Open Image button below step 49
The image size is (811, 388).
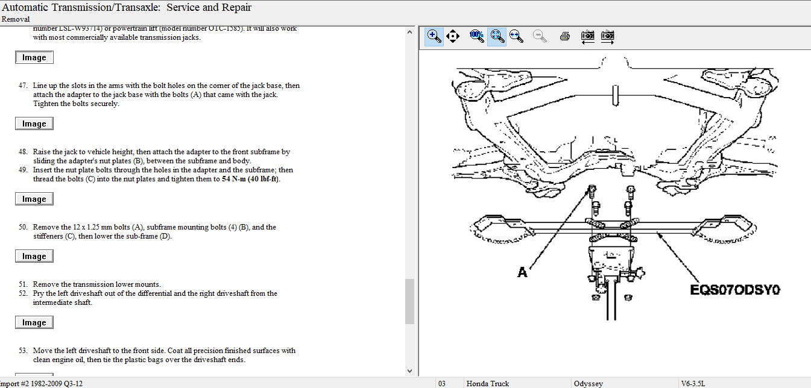34,199
